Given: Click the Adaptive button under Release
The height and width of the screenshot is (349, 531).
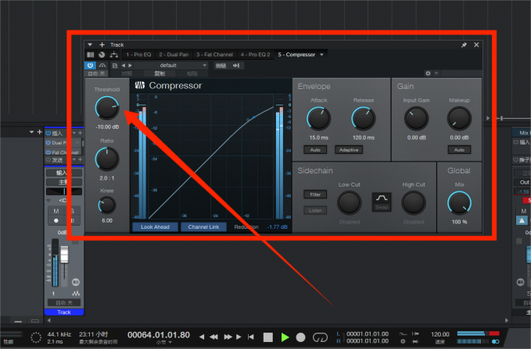Looking at the screenshot, I should coord(347,148).
